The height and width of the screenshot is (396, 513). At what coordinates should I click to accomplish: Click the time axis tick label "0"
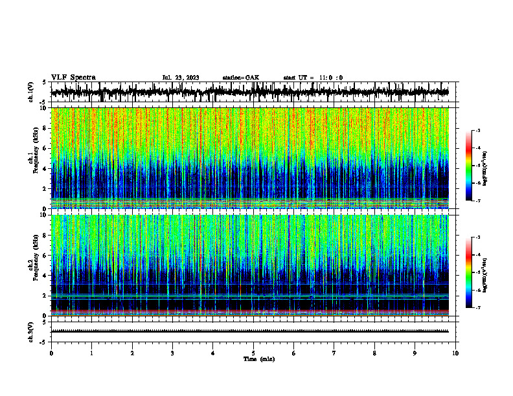tap(51, 353)
